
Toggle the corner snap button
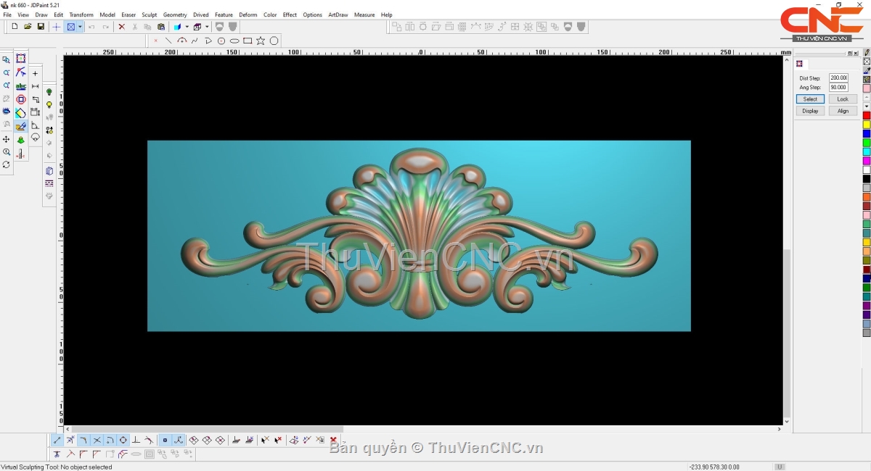[x=84, y=440]
